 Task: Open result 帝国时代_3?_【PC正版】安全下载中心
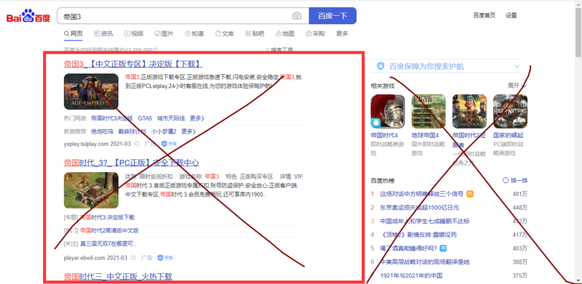click(132, 163)
